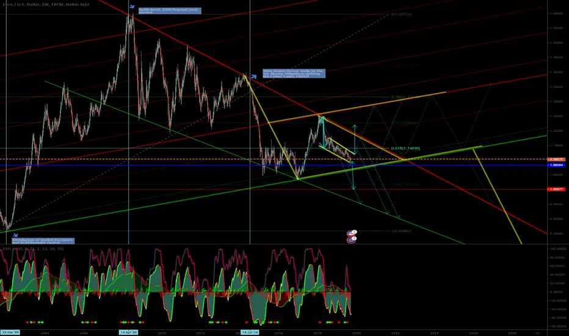Select the upper teal double-headed measurement arrow
Viewport: 569px width, 336px height.
(355, 140)
